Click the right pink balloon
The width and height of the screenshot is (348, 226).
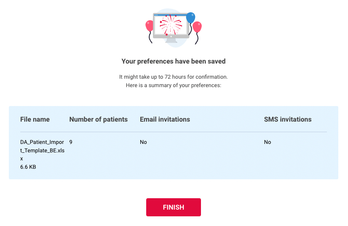(197, 27)
